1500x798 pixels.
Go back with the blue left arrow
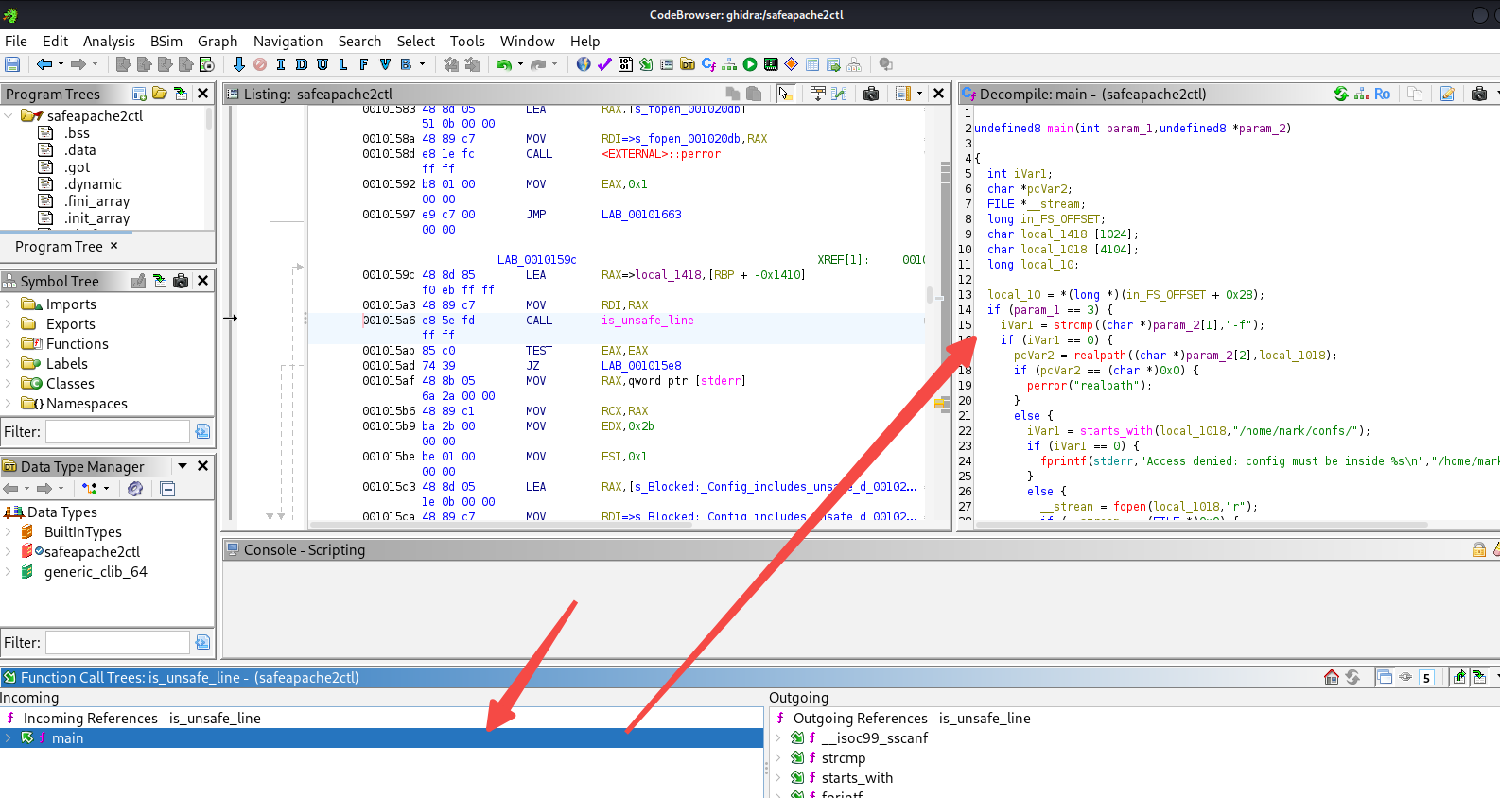click(x=44, y=64)
